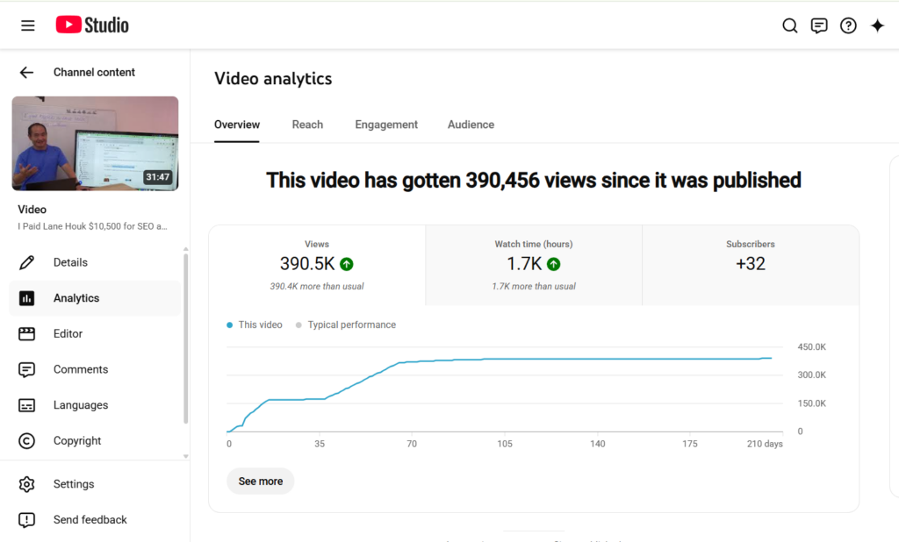The image size is (899, 542).
Task: Click the Languages subtitles icon
Action: [26, 405]
